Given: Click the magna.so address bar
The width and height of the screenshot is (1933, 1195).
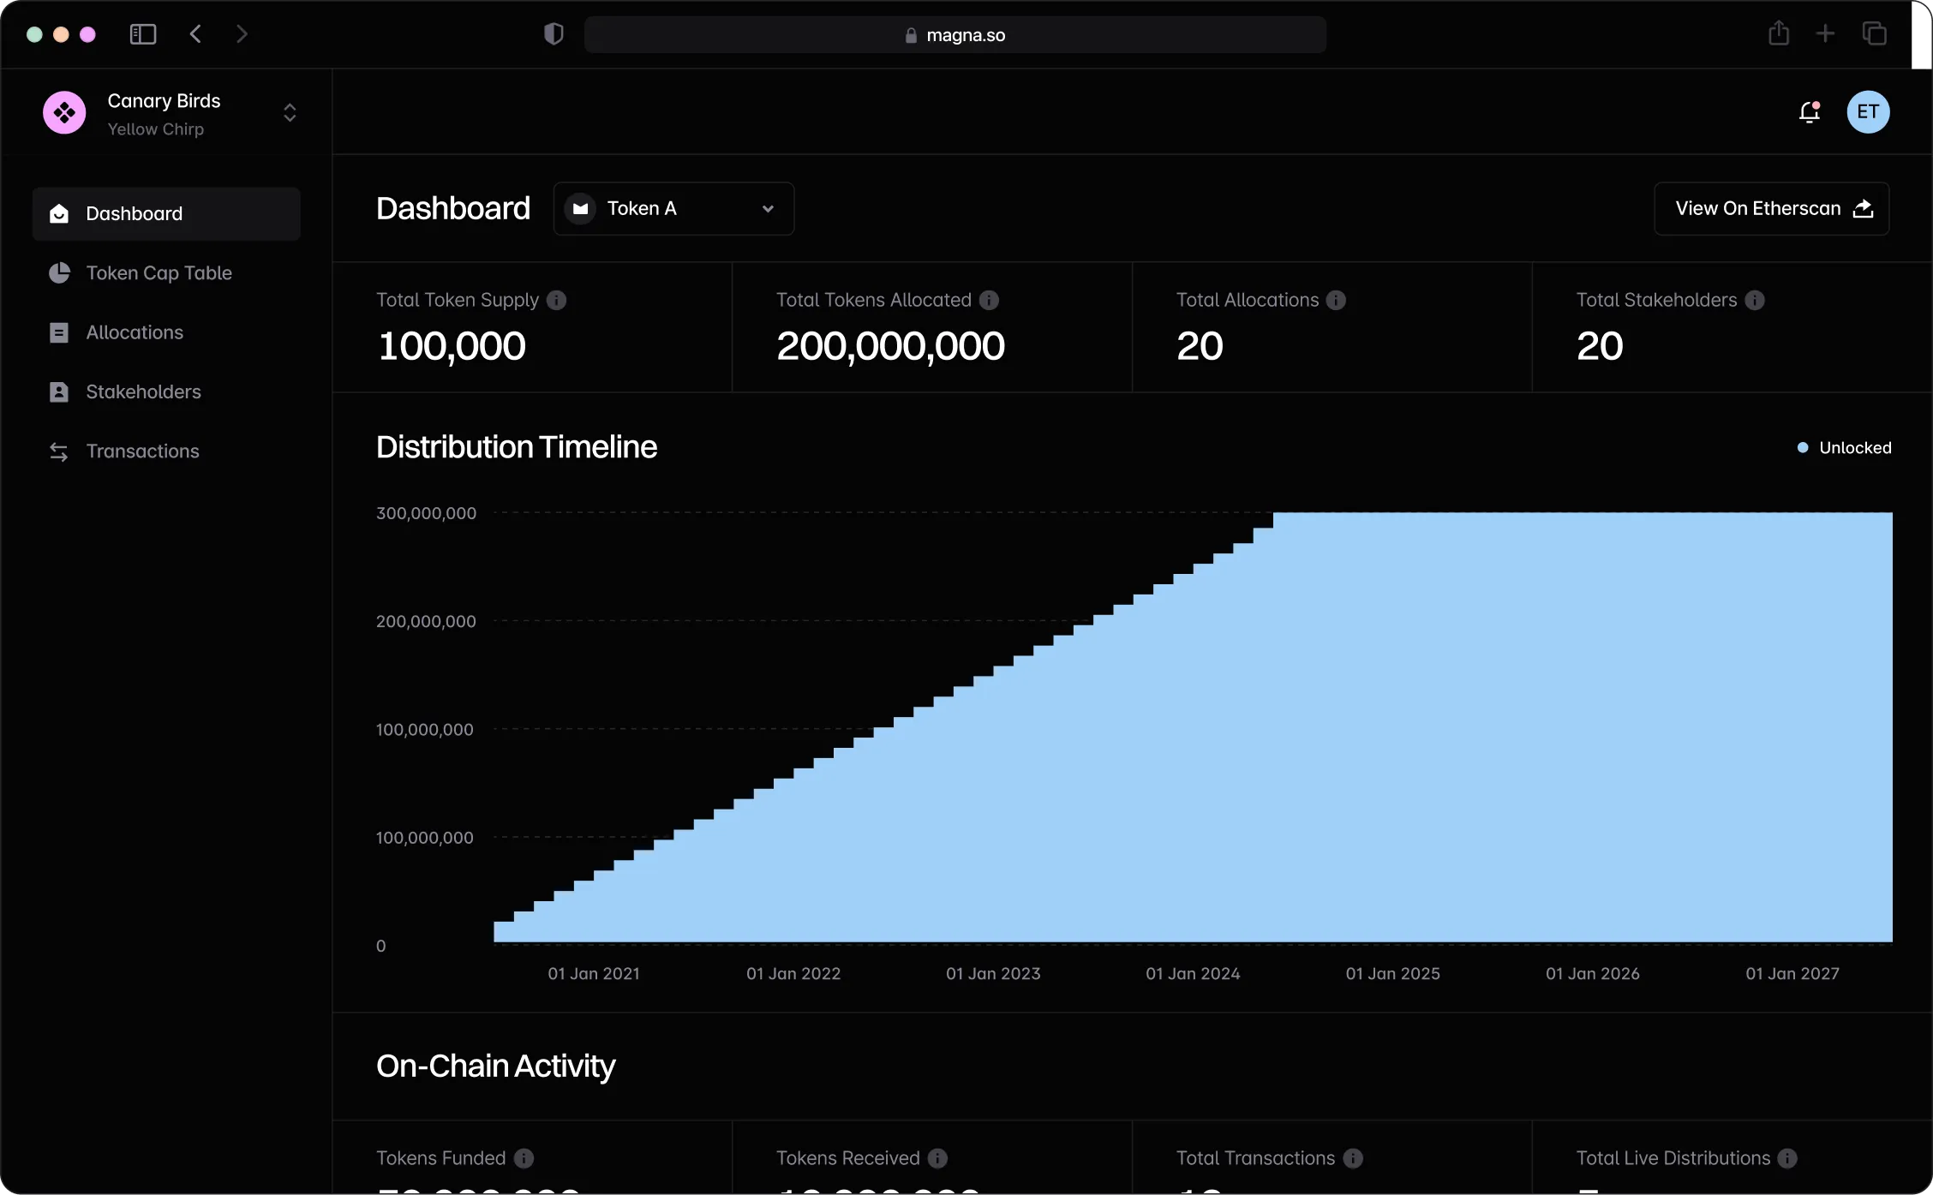Looking at the screenshot, I should pos(955,35).
